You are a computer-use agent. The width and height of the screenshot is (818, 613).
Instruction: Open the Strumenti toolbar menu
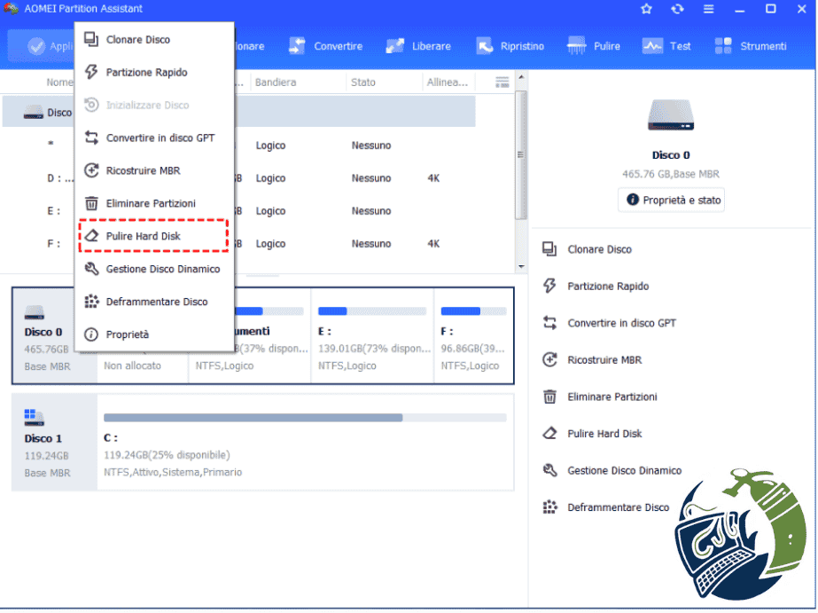(x=750, y=46)
